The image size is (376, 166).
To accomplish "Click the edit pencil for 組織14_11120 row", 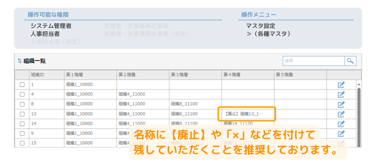I will tap(341, 123).
